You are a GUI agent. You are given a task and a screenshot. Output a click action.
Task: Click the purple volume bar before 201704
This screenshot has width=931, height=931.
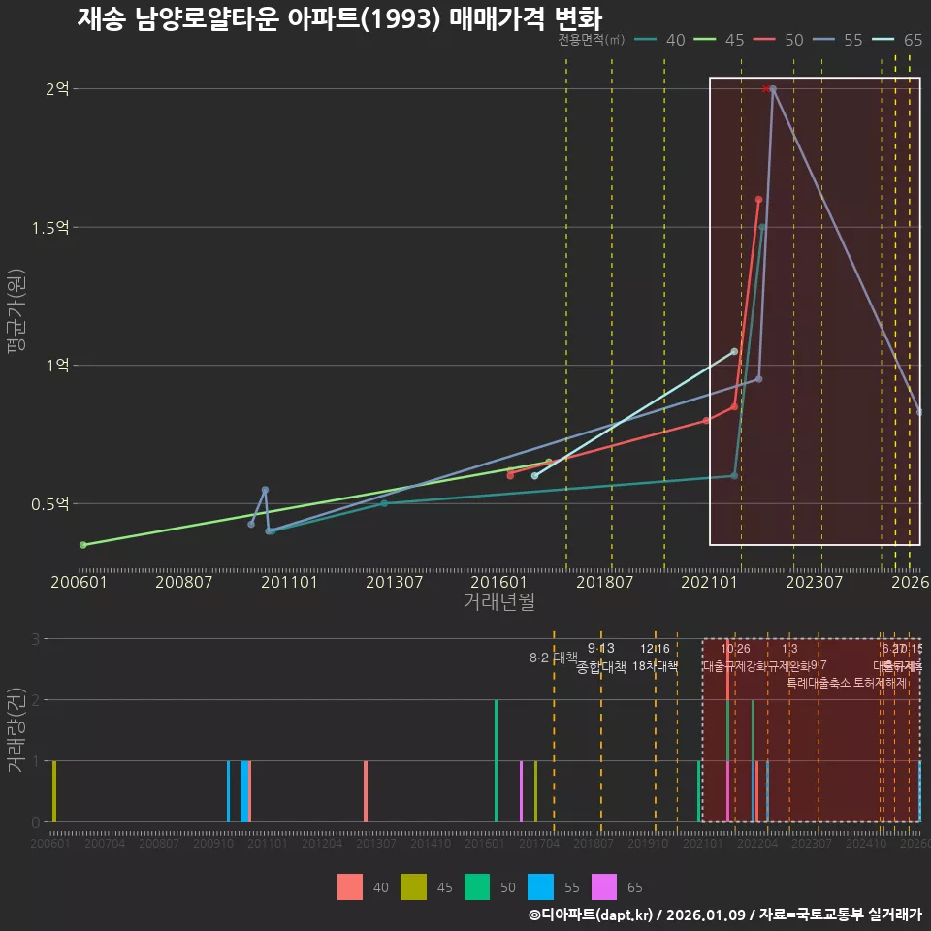(x=522, y=791)
